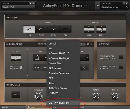The height and width of the screenshot is (109, 130).
Task: Select the previous mixer preset arrow
Action: pyautogui.click(x=30, y=4)
